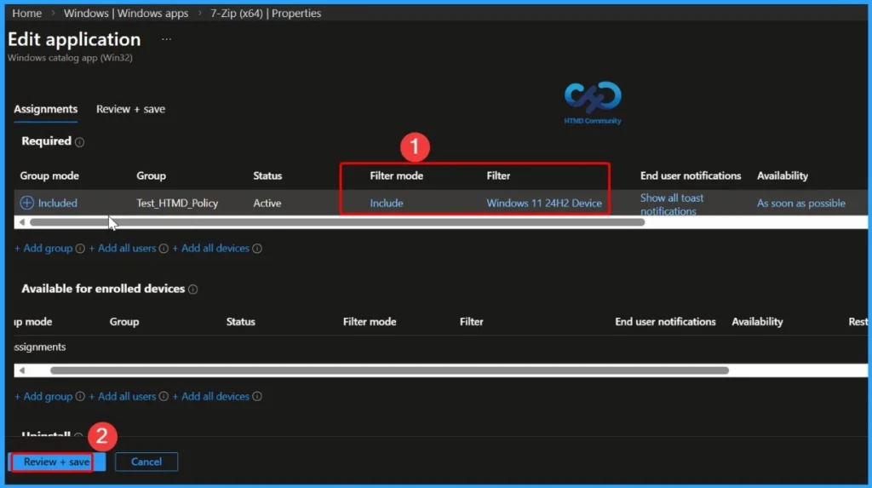Open the ellipsis menu beside Edit application
872x488 pixels.
coord(166,39)
